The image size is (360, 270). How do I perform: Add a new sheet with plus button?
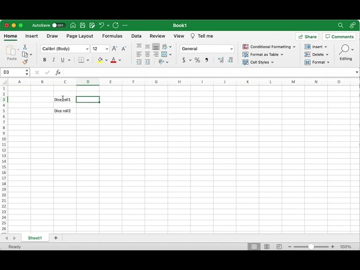[x=56, y=238]
